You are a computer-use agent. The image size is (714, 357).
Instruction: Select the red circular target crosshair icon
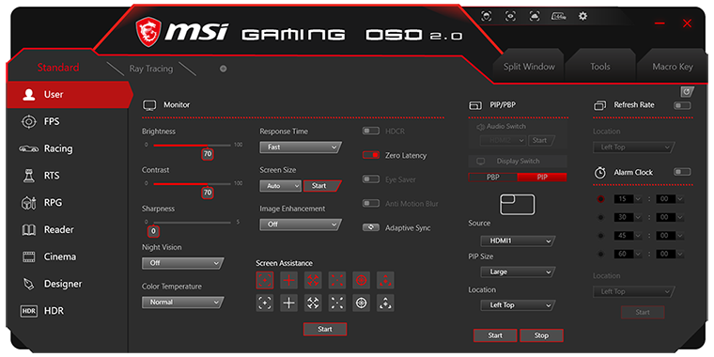(362, 281)
